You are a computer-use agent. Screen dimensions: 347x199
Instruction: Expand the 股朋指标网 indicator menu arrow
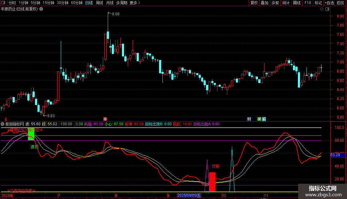(3, 124)
